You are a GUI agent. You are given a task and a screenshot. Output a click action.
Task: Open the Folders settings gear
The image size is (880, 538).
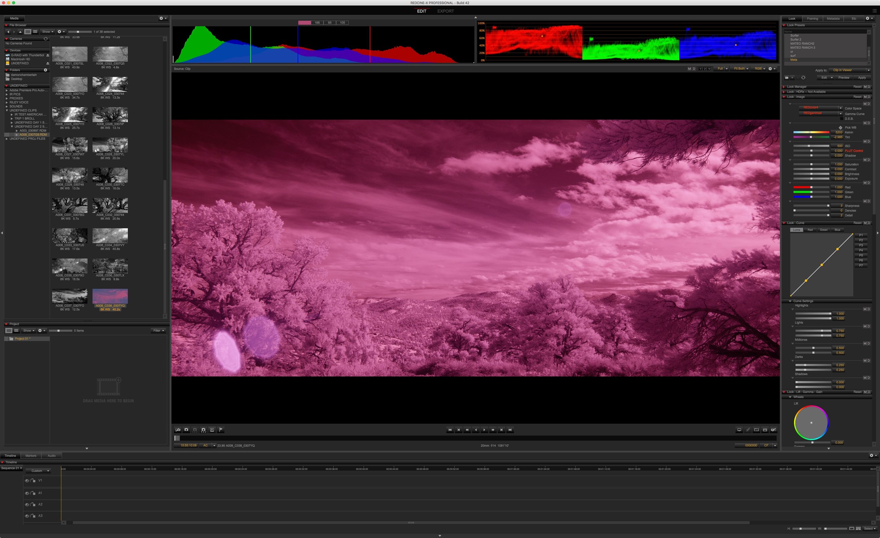coord(45,70)
